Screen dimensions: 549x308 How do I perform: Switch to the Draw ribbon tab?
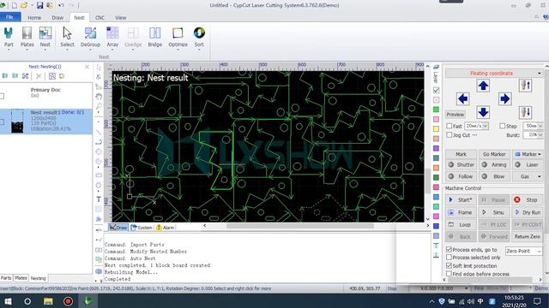point(57,17)
